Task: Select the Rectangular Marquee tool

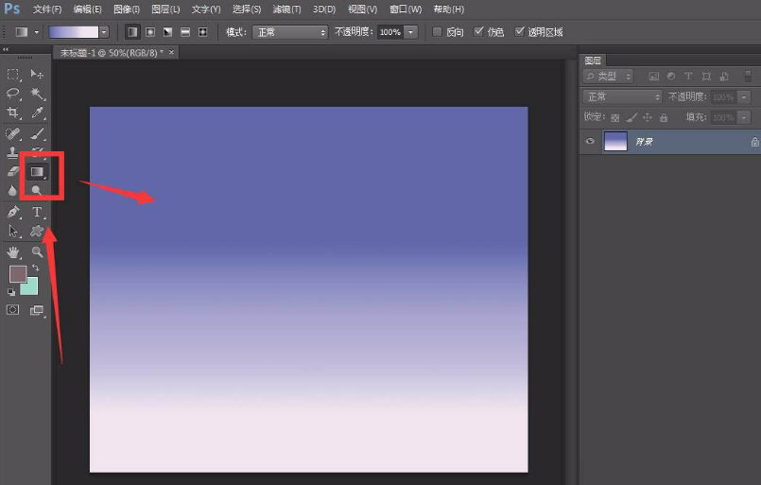Action: click(x=13, y=74)
